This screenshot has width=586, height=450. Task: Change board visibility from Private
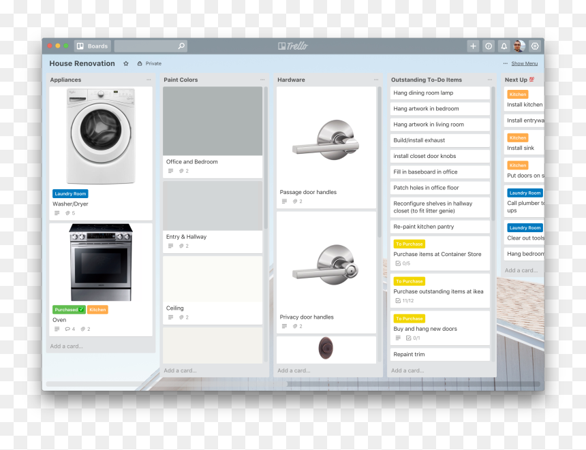tap(149, 63)
